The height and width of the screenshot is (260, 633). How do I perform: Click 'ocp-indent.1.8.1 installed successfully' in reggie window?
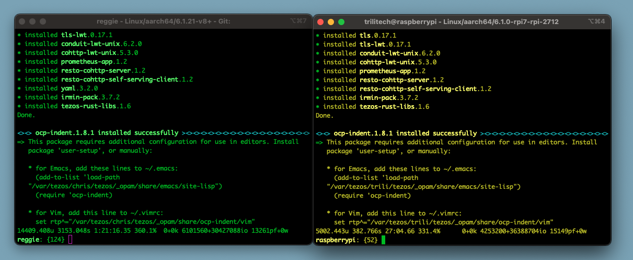pyautogui.click(x=107, y=133)
